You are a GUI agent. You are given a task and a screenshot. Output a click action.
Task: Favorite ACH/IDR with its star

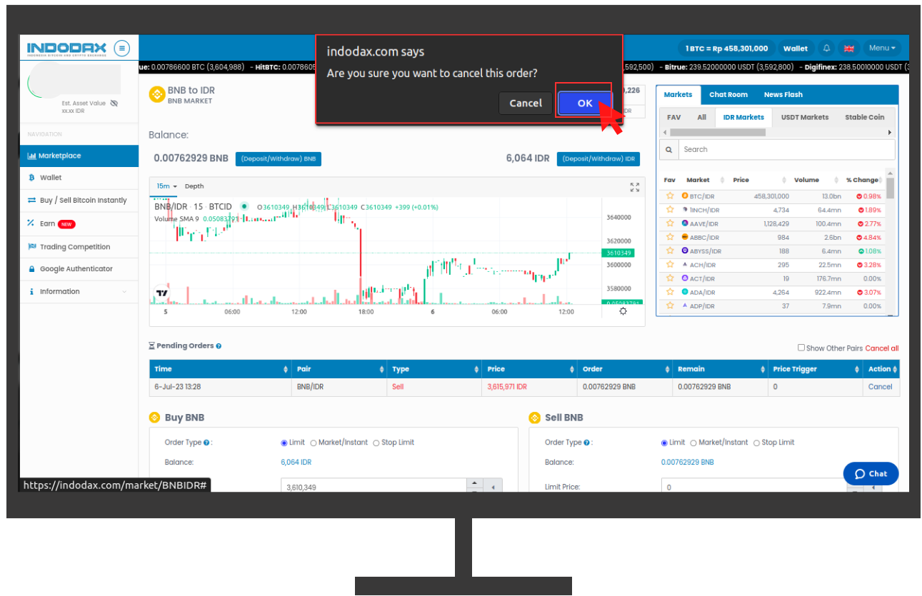[x=670, y=264]
